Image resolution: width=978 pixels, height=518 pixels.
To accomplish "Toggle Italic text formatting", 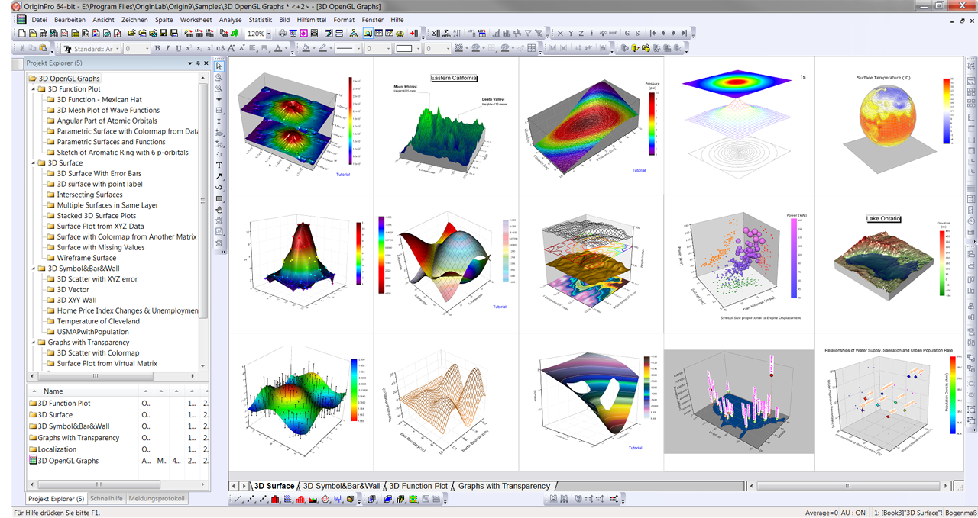I will pos(167,48).
